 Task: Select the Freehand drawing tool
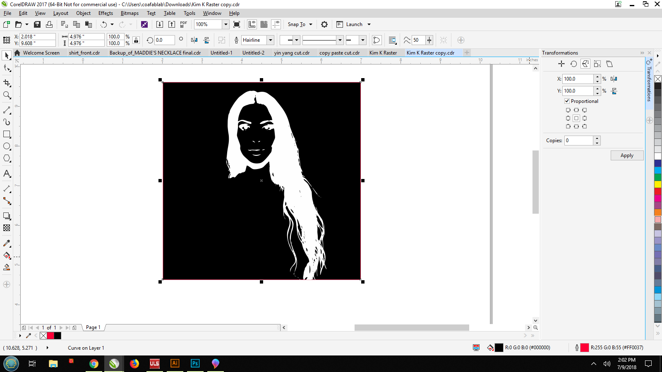(x=7, y=110)
